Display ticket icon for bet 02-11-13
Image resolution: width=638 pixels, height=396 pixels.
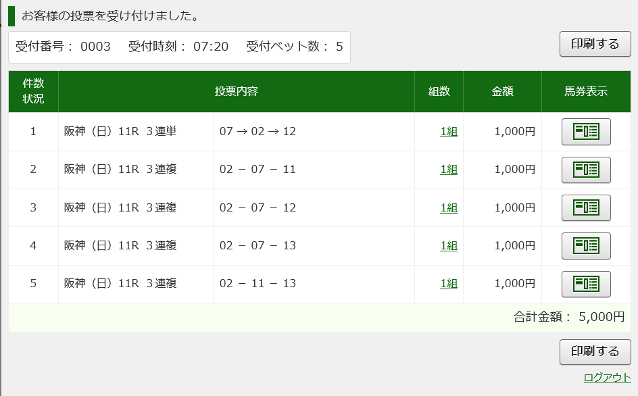[x=586, y=284]
